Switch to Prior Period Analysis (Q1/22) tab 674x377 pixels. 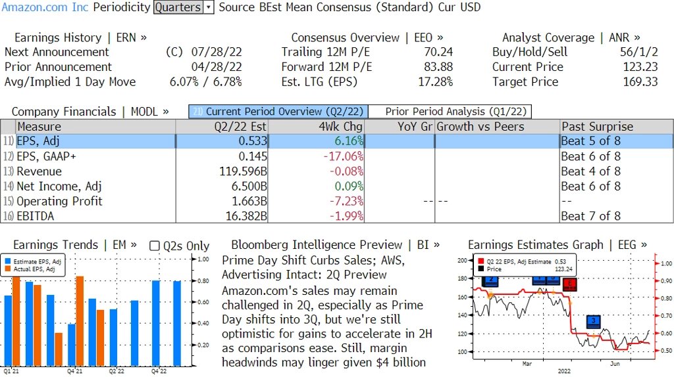(x=450, y=112)
